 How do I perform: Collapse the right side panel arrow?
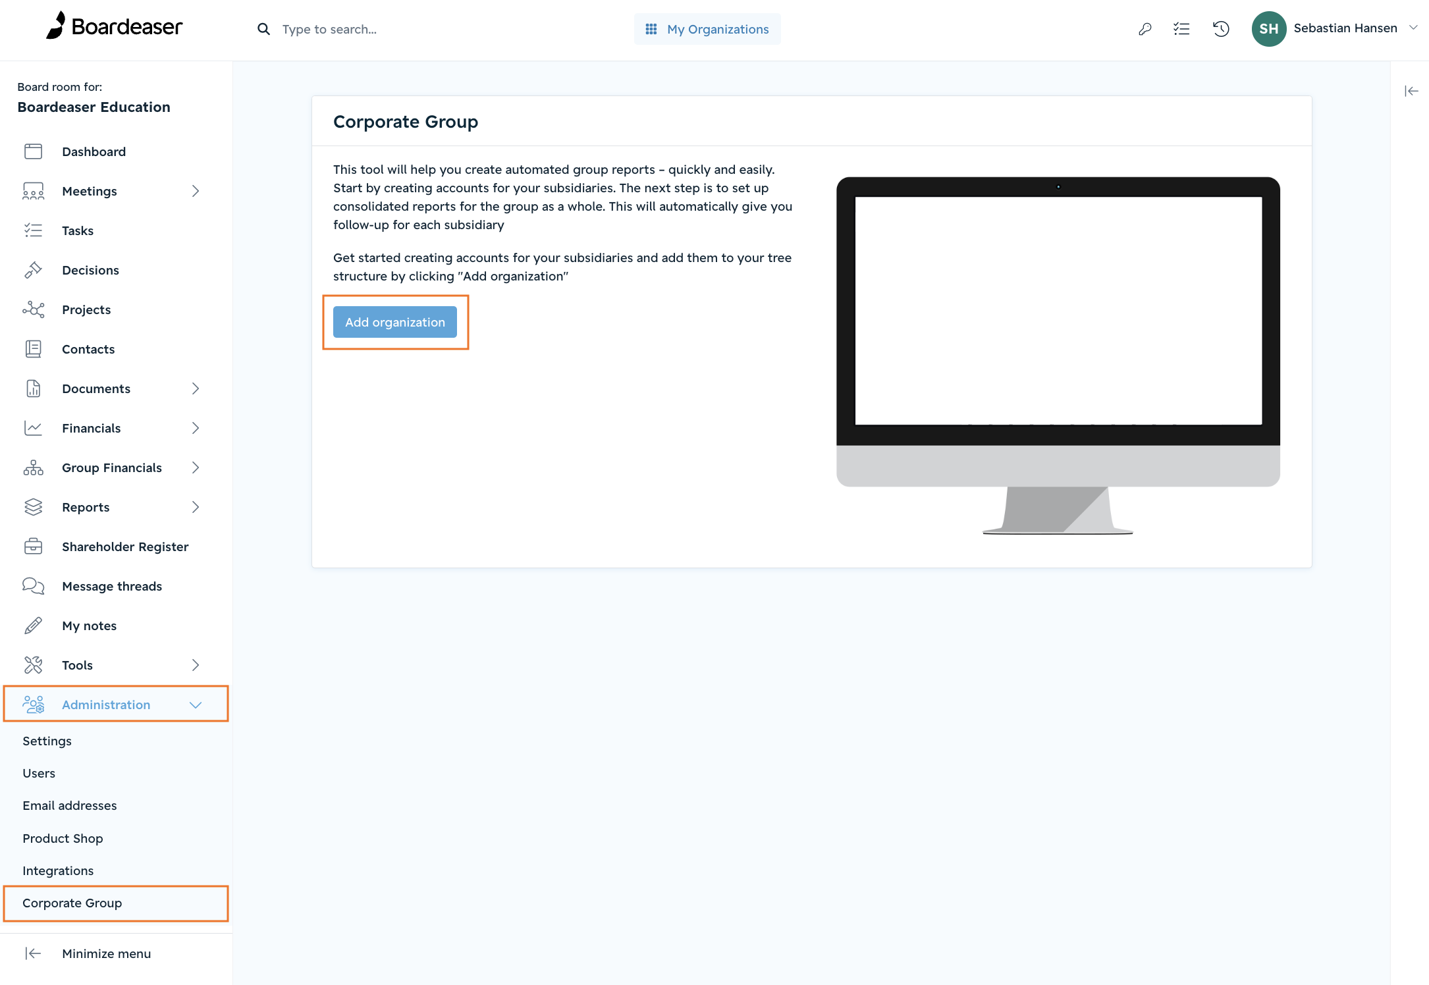coord(1411,91)
